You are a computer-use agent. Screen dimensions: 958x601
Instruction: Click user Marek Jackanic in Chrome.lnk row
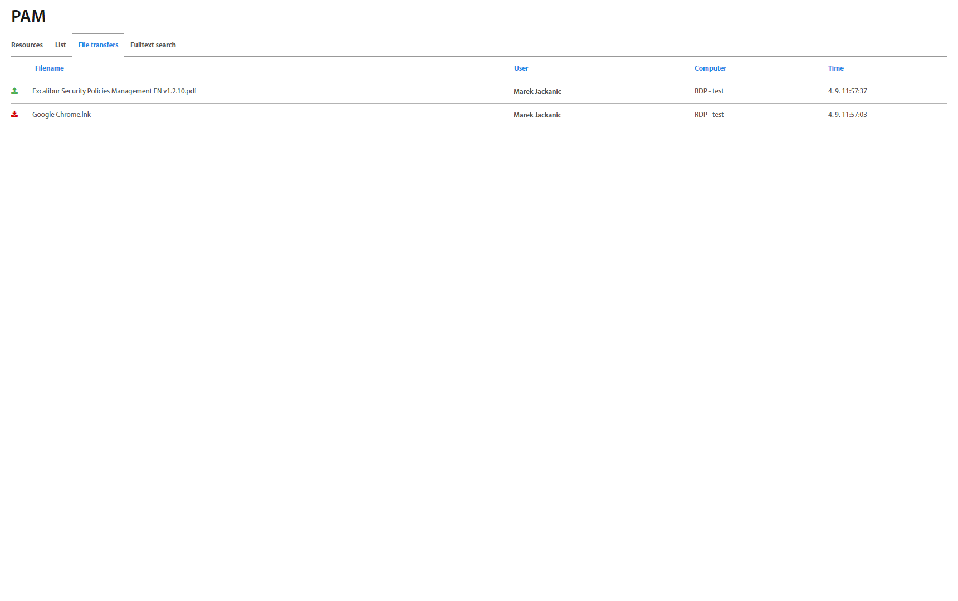(x=537, y=115)
